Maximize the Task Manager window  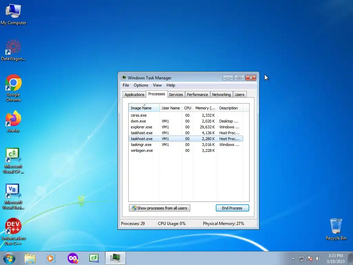[x=239, y=78]
